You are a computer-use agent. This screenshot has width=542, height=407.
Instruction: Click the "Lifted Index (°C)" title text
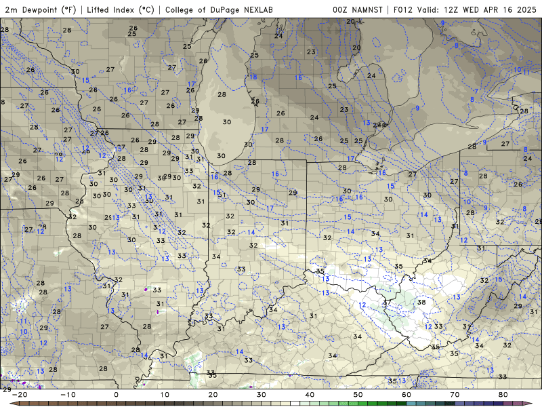121,10
